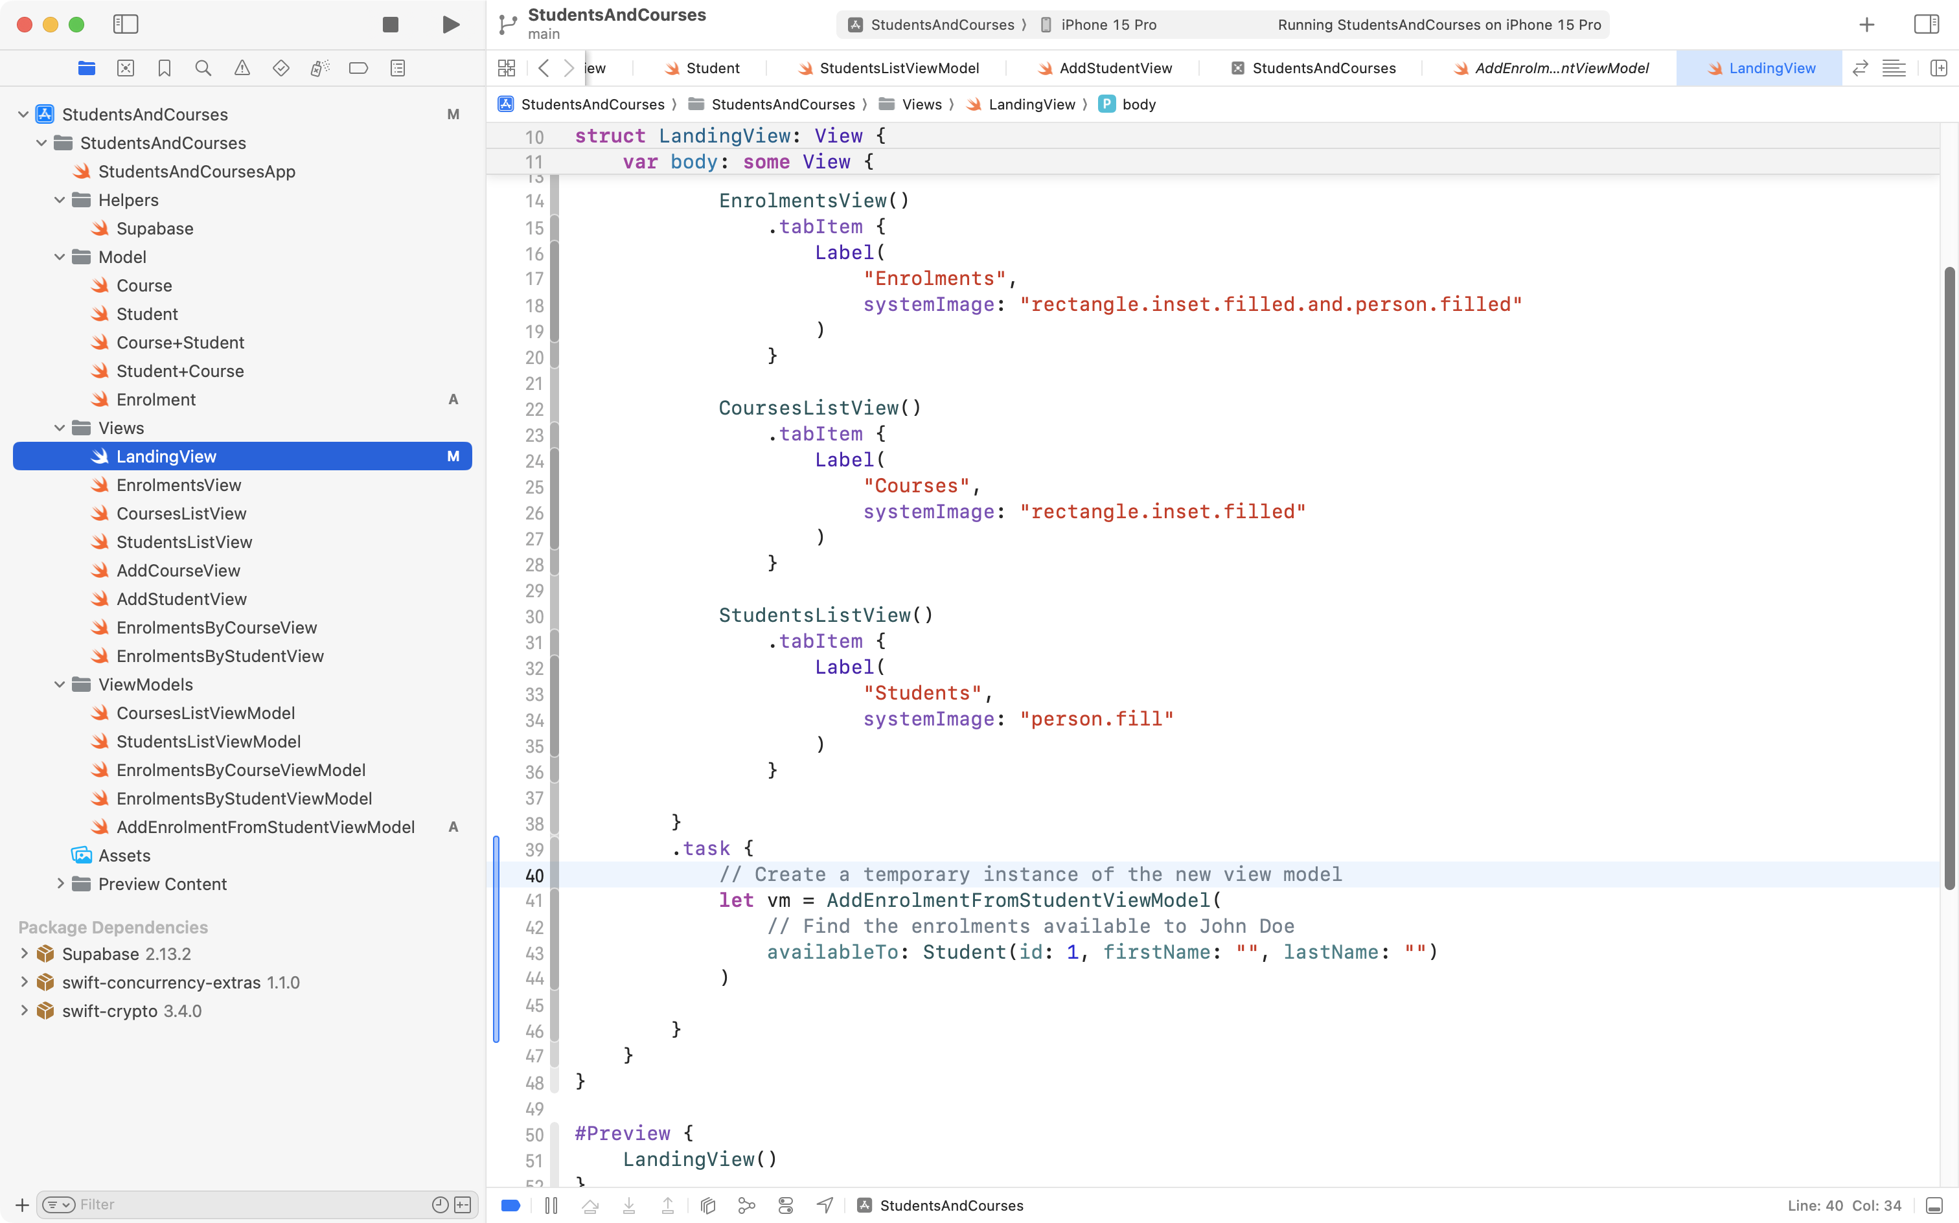Expand the Supabase 2.13.2 package
This screenshot has width=1959, height=1223.
[23, 953]
